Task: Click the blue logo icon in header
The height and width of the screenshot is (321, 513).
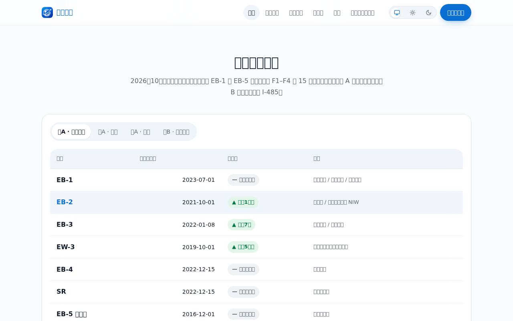Action: click(47, 12)
